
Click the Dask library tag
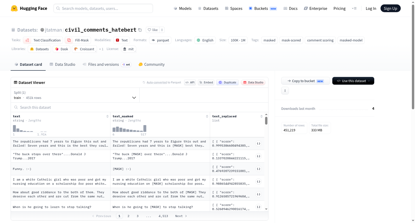click(61, 49)
